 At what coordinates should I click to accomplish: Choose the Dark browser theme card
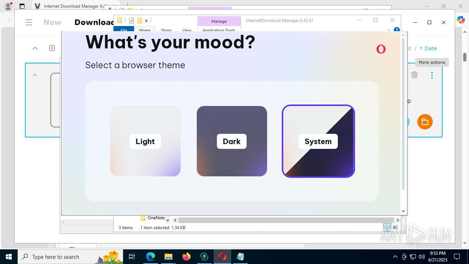[x=232, y=141]
